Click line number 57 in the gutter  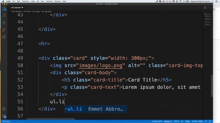(20, 116)
